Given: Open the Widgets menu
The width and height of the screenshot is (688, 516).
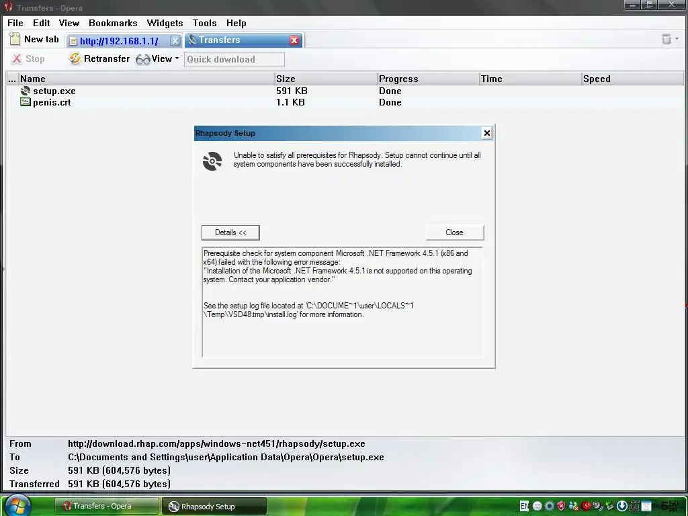Looking at the screenshot, I should [x=165, y=23].
